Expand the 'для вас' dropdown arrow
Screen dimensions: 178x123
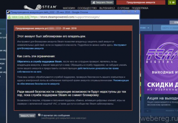point(148,28)
